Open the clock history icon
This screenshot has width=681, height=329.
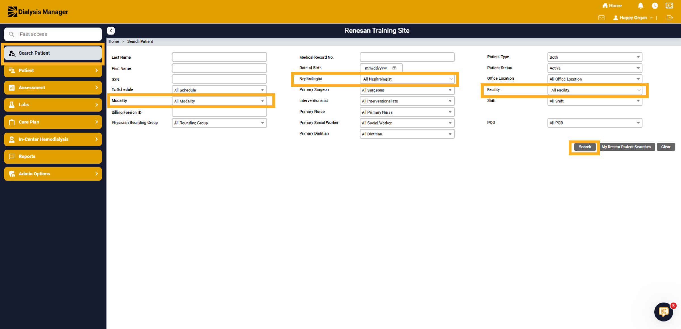tap(655, 6)
